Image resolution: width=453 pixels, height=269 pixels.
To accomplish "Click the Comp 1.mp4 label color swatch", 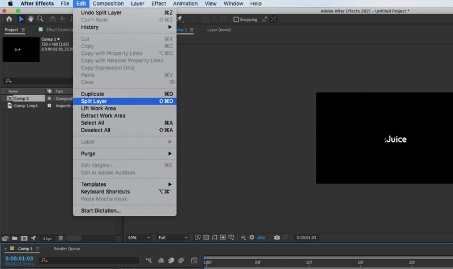I will click(49, 106).
